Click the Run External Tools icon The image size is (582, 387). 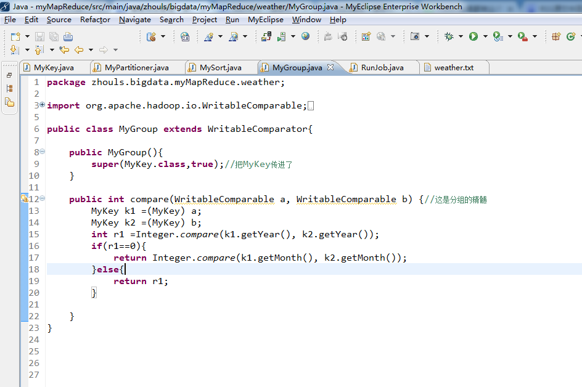click(x=523, y=36)
